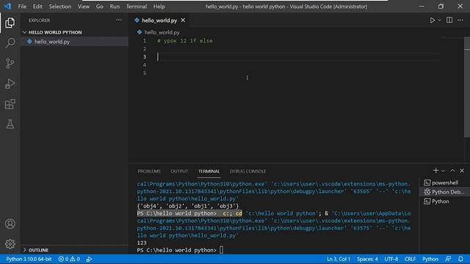Open the Terminal menu
Screen dimensions: 470x264
[137, 7]
